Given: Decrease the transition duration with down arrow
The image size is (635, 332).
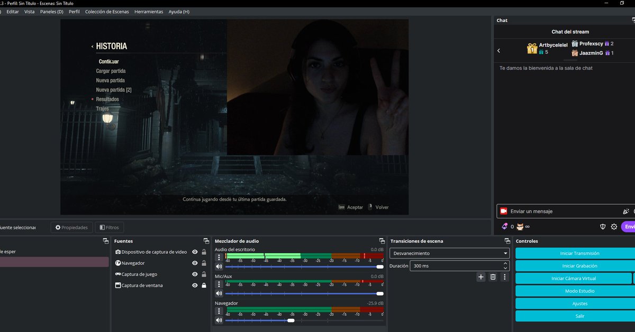Looking at the screenshot, I should point(505,269).
